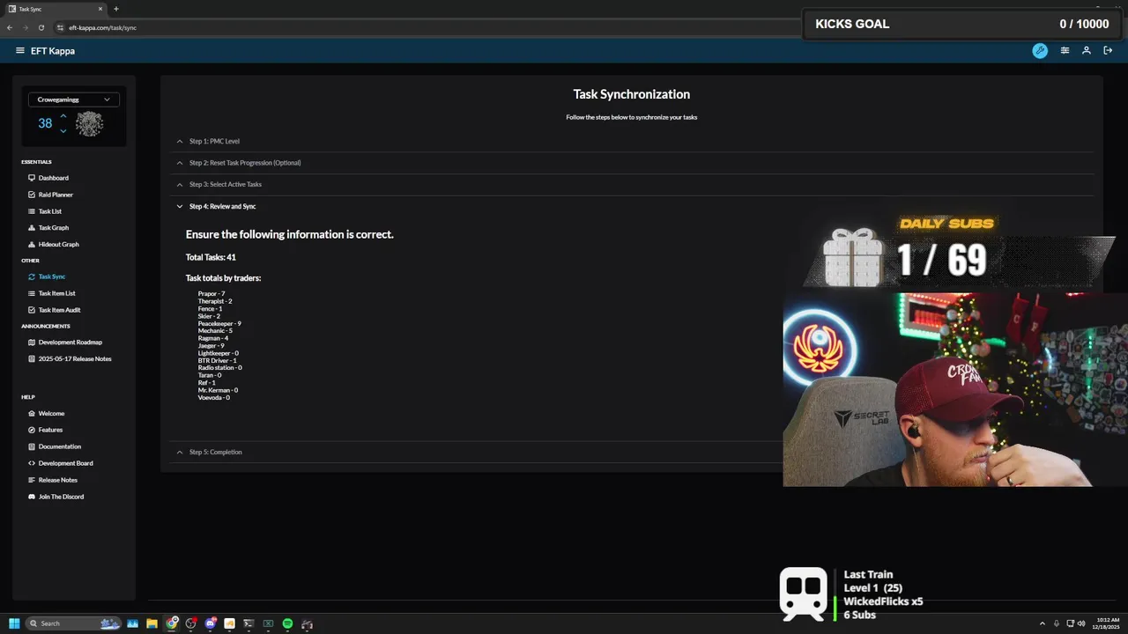Click the Development Board code icon
Screen dimensions: 1128x634
point(32,463)
